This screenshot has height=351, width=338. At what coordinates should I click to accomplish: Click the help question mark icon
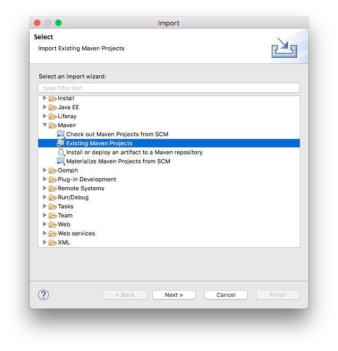tap(44, 295)
